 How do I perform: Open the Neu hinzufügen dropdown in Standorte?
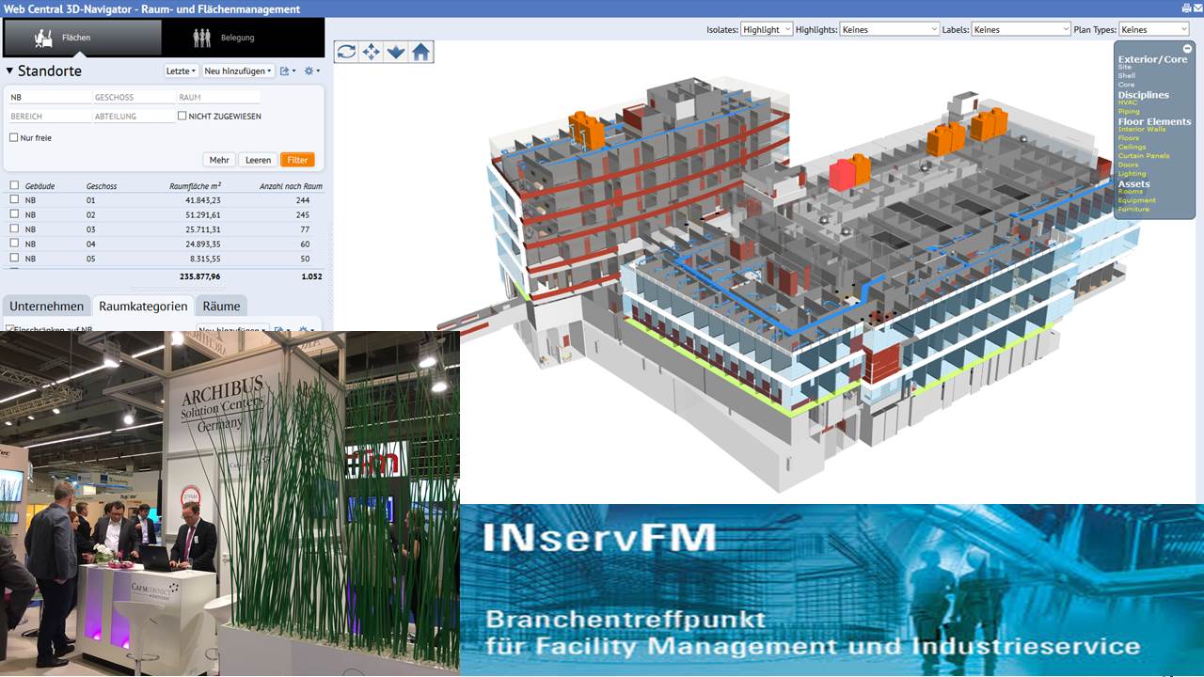pyautogui.click(x=238, y=71)
